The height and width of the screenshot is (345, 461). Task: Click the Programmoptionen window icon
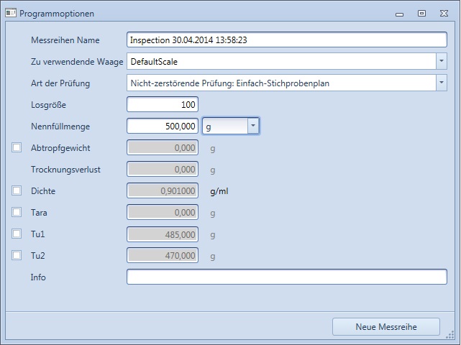[x=11, y=13]
